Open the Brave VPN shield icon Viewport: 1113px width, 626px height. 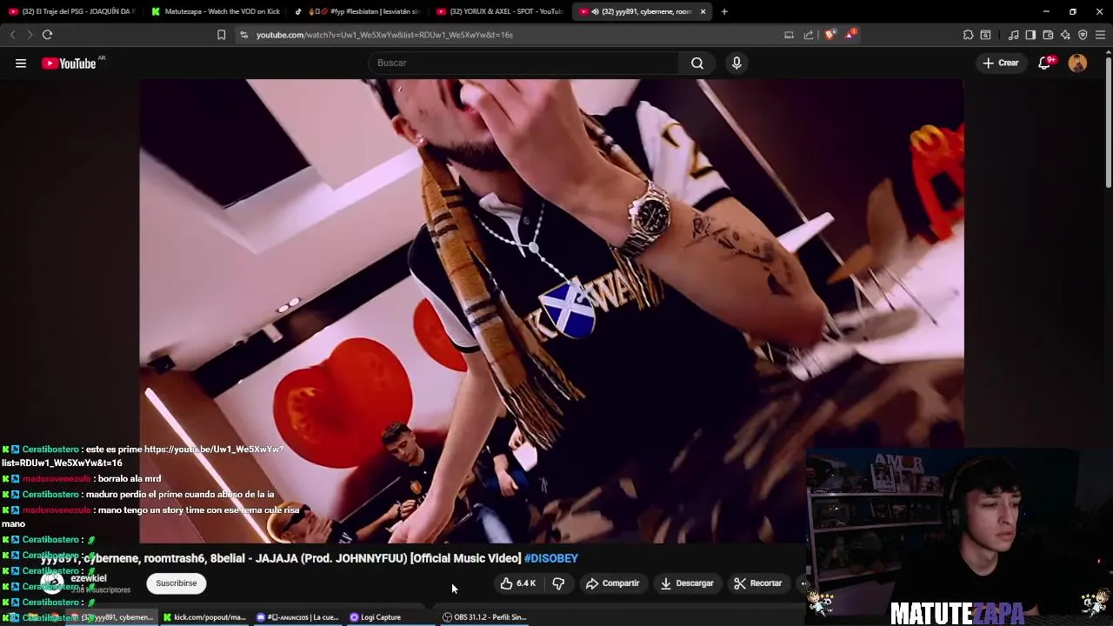click(1083, 35)
